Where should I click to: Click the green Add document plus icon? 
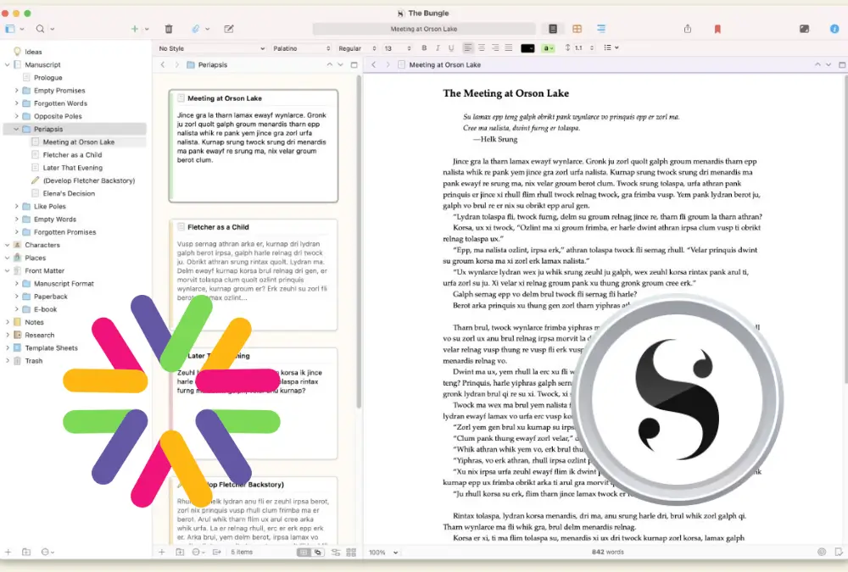coord(135,29)
